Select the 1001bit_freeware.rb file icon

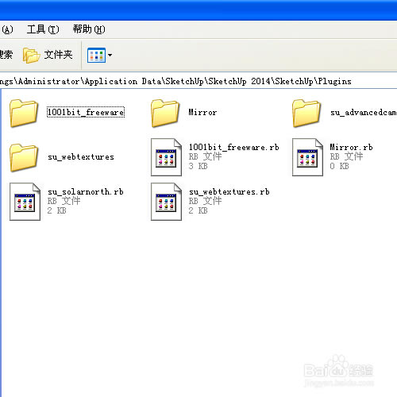(166, 157)
